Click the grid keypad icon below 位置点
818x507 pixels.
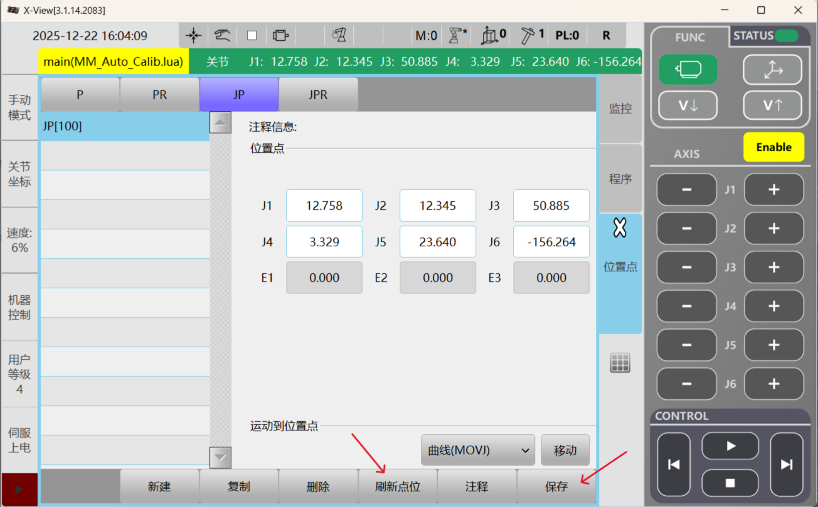click(x=620, y=363)
